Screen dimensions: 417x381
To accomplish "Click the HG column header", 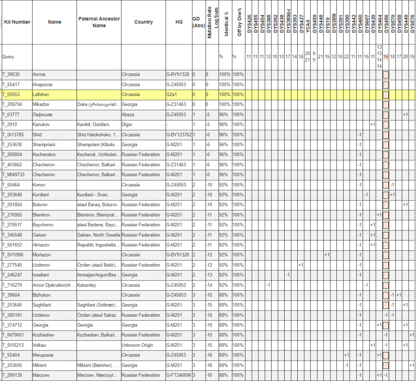I will [x=179, y=22].
